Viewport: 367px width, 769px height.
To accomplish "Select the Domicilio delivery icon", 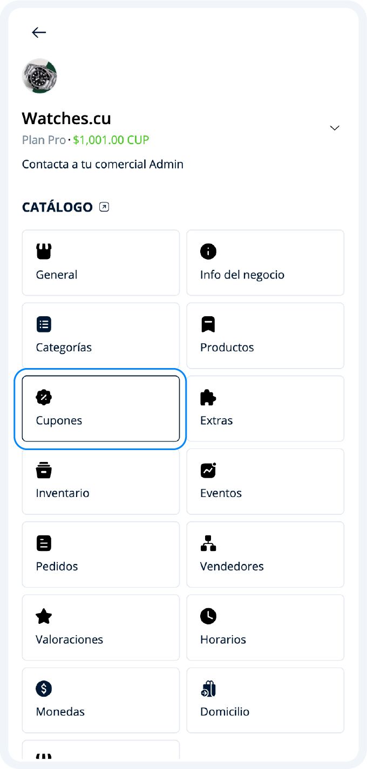I will [208, 689].
